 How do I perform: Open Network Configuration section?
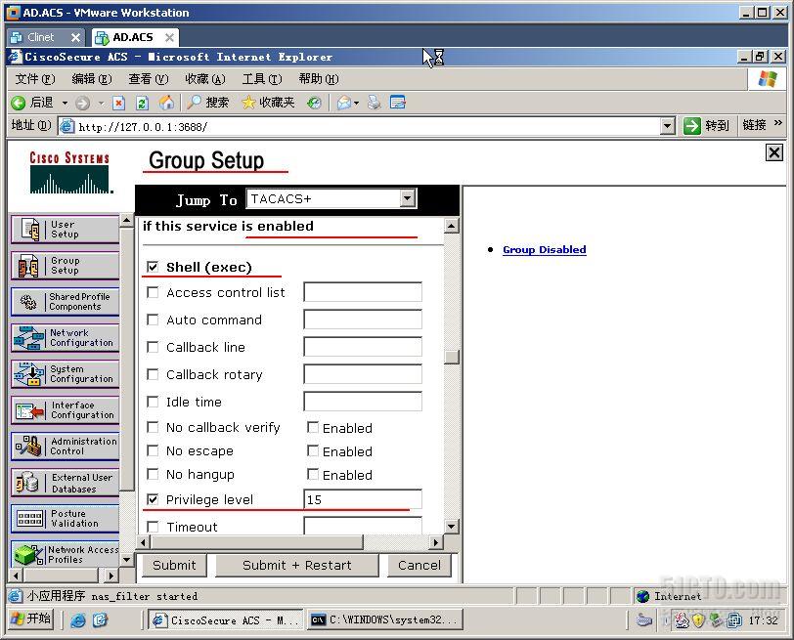65,337
